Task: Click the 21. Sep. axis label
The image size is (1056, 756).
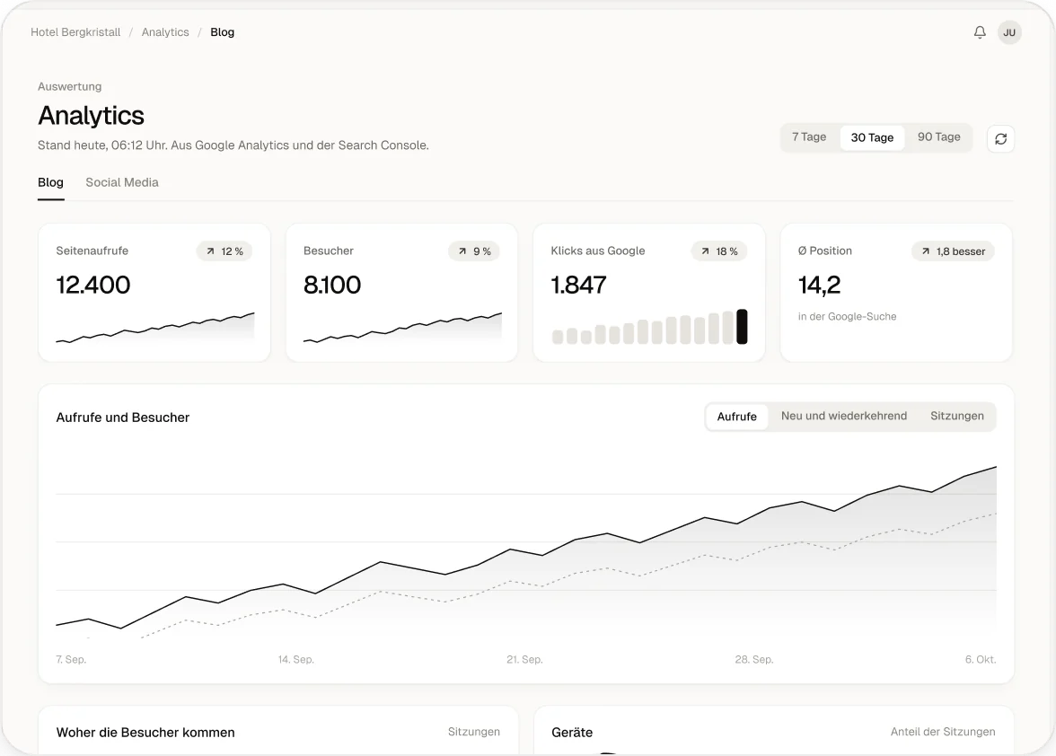Action: pyautogui.click(x=524, y=660)
